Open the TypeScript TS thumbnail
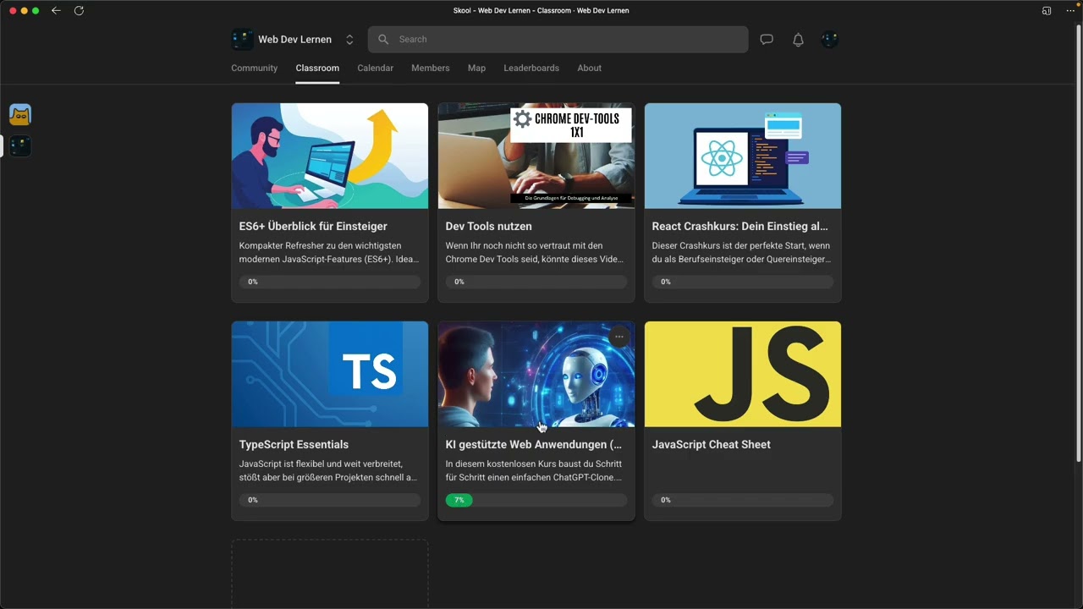This screenshot has height=609, width=1083. click(330, 374)
